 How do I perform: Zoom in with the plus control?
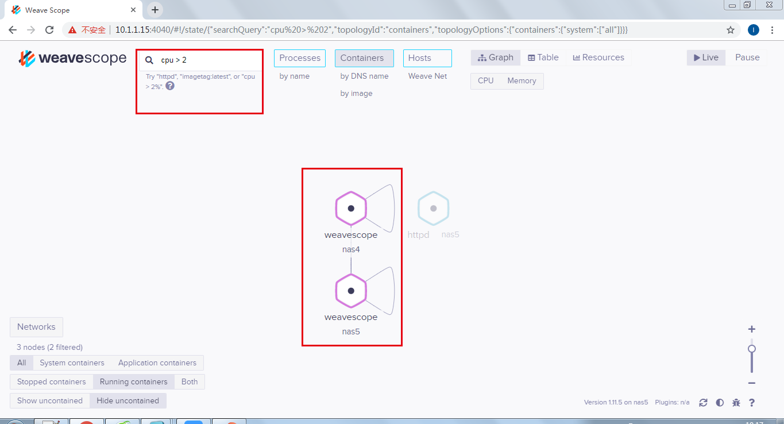(x=752, y=329)
